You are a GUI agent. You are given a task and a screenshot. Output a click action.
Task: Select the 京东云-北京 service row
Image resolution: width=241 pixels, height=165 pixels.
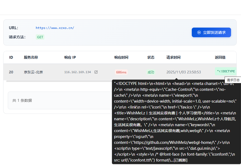coord(33,72)
